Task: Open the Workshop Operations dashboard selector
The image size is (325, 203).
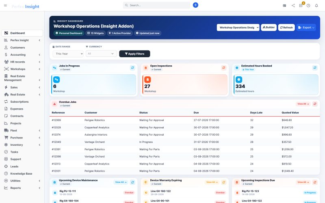Action: coord(238,27)
